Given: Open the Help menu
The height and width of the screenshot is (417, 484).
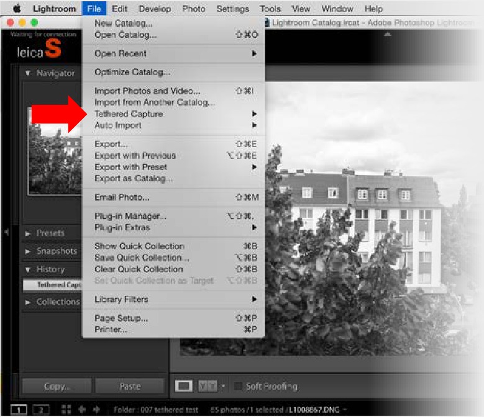Looking at the screenshot, I should [x=373, y=9].
